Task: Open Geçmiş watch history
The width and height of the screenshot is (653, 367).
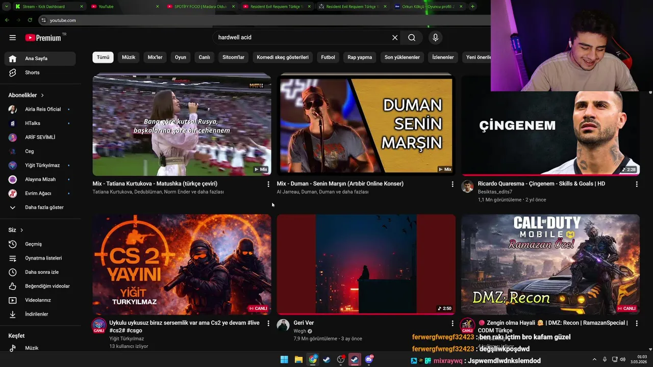Action: pyautogui.click(x=40, y=244)
